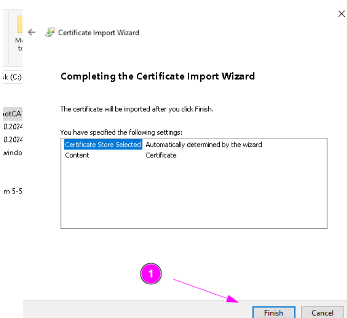Viewport: 347px width, 318px height.
Task: Select the highlighted rootCA file in background
Action: [13, 113]
